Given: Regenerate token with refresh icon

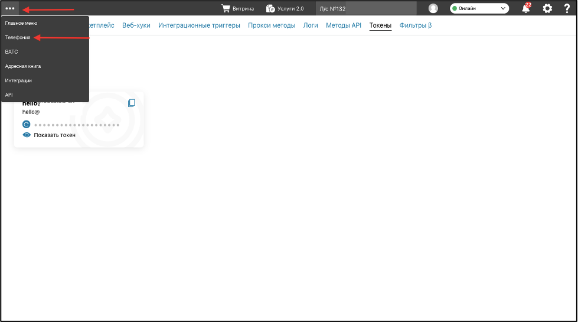Looking at the screenshot, I should pyautogui.click(x=26, y=124).
